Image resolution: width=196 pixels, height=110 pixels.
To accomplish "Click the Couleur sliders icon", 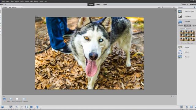I will (180, 47).
